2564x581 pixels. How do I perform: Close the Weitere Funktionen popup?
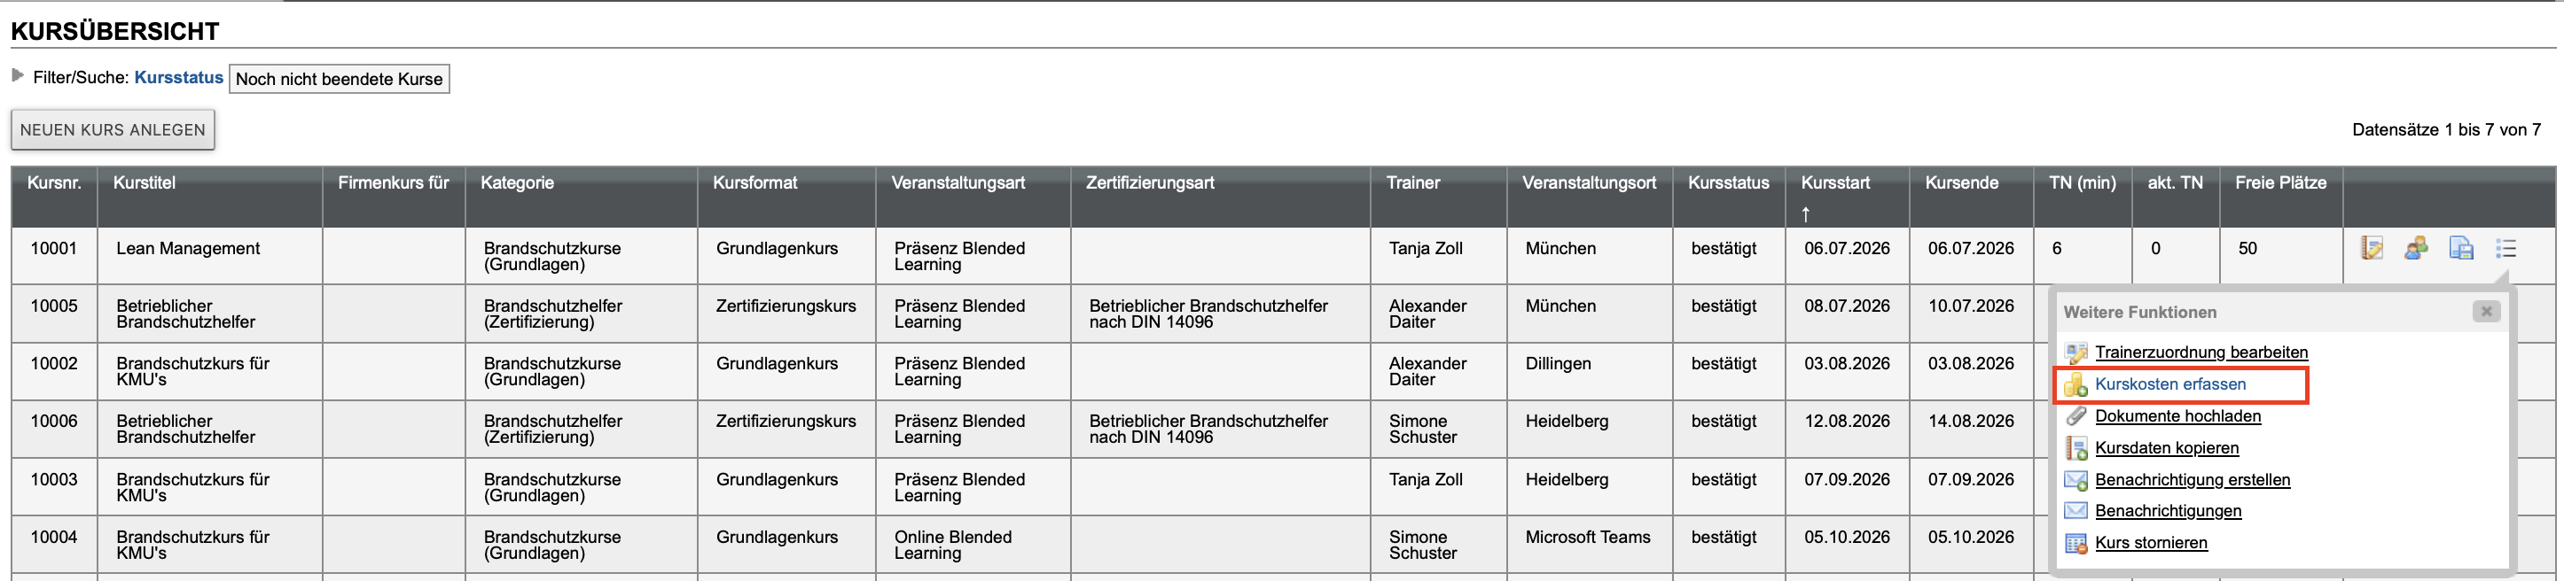coord(2485,312)
